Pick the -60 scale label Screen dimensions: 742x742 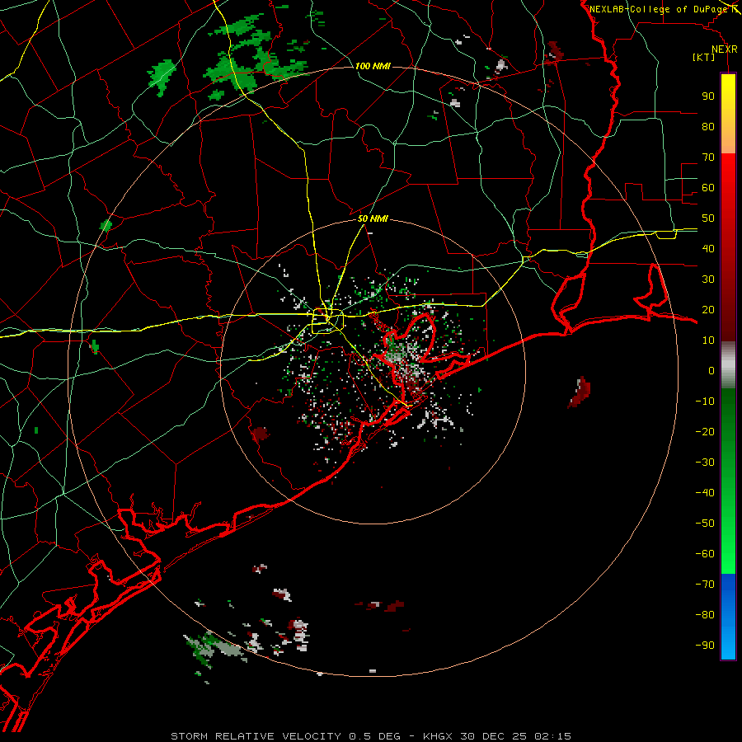[705, 554]
